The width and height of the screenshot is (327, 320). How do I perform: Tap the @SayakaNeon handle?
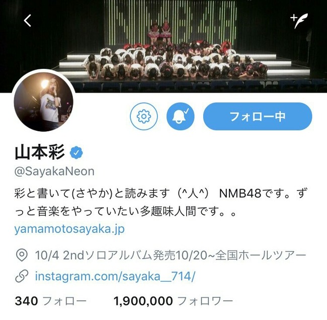coord(54,171)
